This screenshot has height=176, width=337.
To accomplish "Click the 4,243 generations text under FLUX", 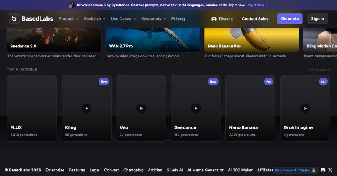I will (x=24, y=135).
